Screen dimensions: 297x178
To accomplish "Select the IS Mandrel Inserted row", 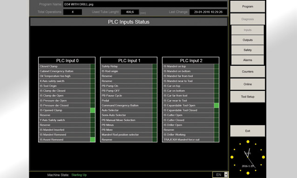I will pos(67,130).
